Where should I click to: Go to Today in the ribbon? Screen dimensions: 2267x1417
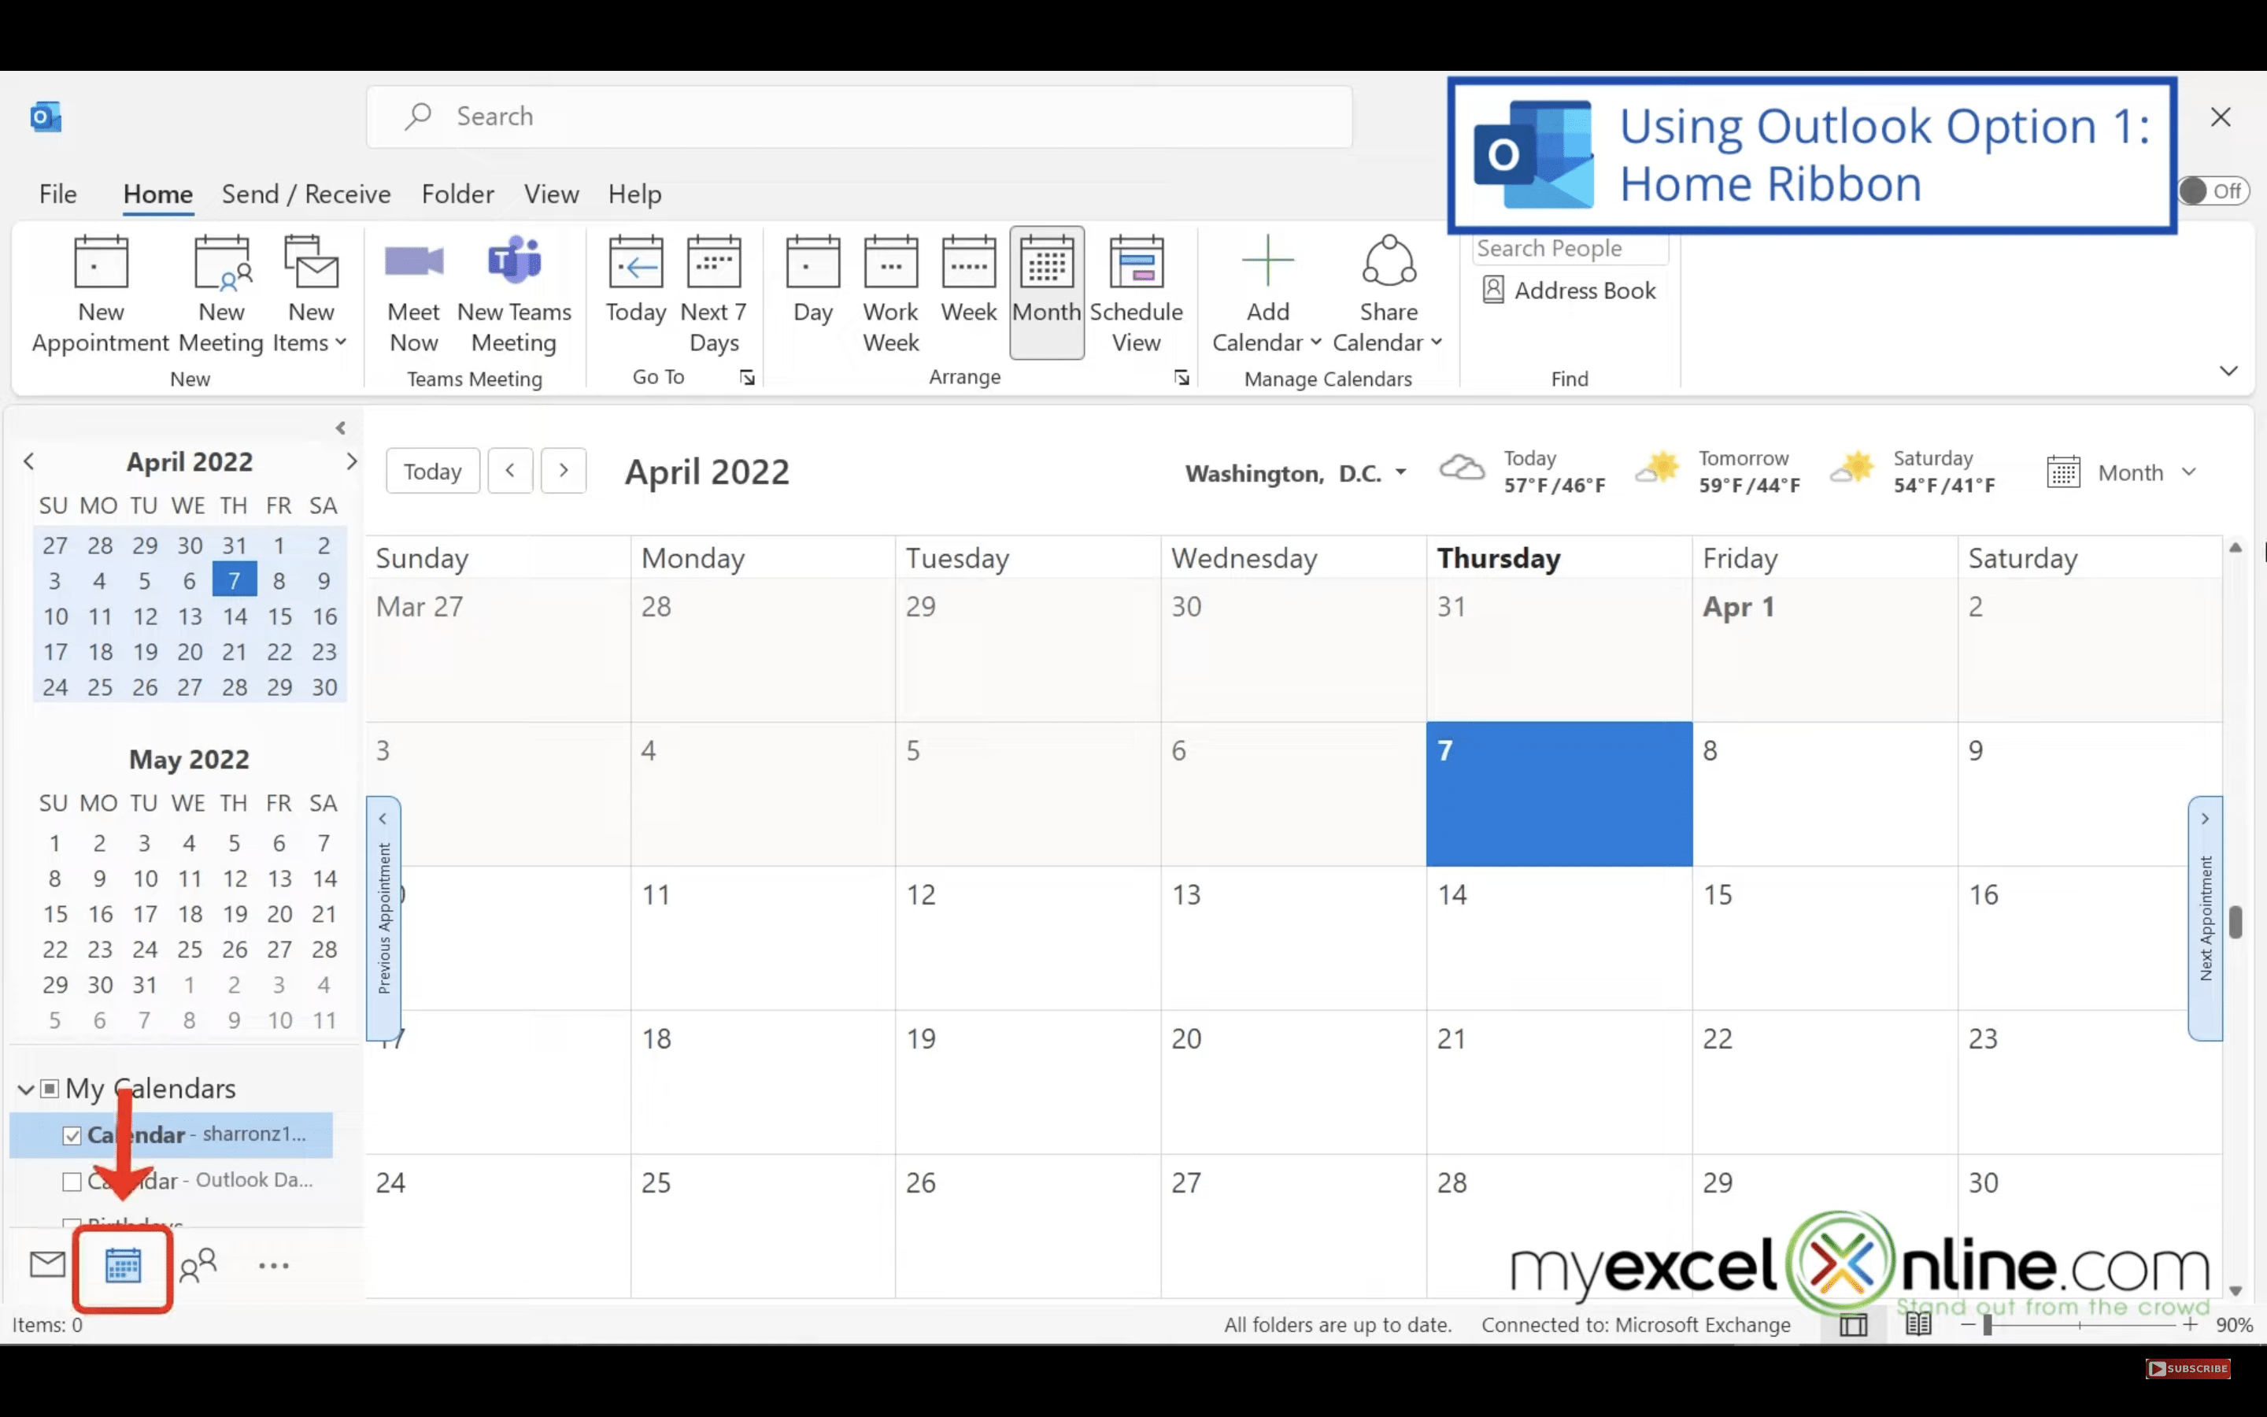coord(635,281)
